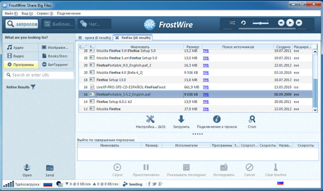Select the FirefoxPortable_3.5.2_English.paf result
This screenshot has height=191, width=323.
click(x=195, y=94)
